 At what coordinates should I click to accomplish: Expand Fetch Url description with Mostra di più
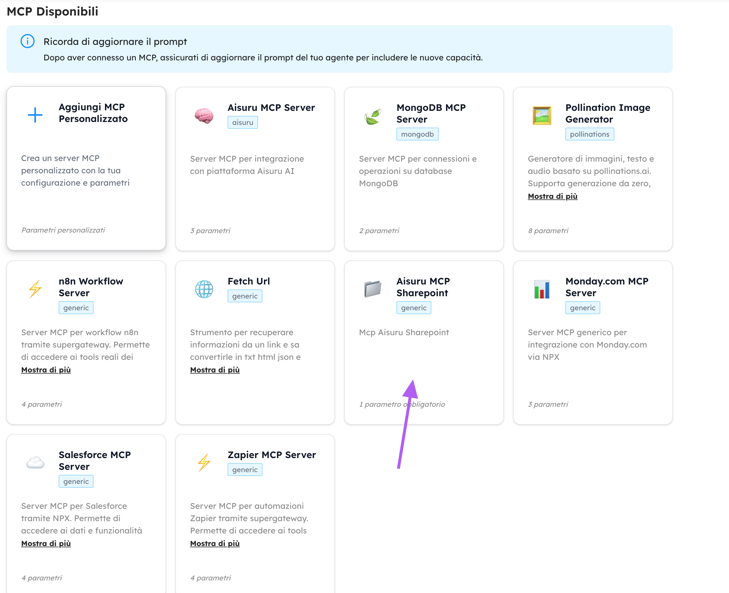tap(215, 370)
